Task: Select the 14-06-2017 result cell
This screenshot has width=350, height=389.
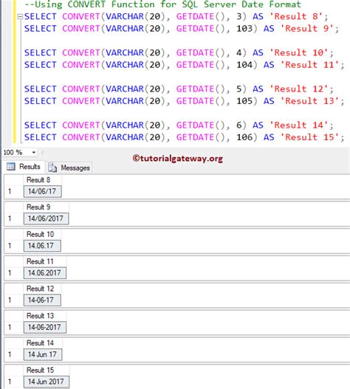Action: pyautogui.click(x=45, y=327)
